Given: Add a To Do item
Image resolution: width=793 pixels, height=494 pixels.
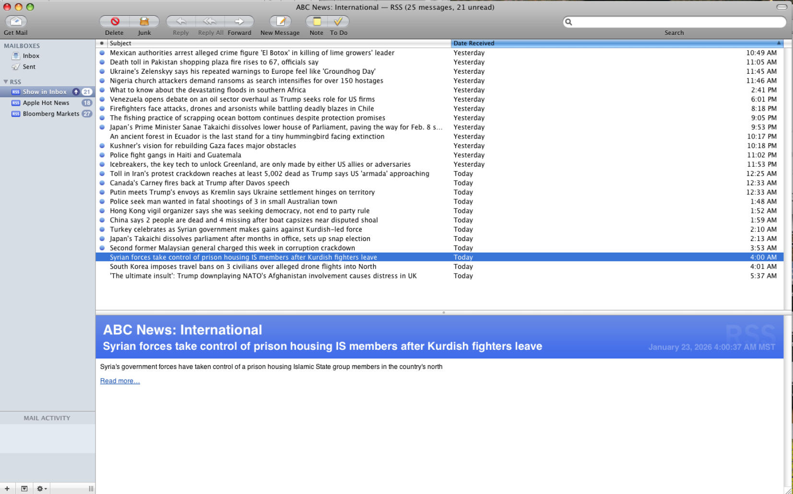Looking at the screenshot, I should (338, 22).
